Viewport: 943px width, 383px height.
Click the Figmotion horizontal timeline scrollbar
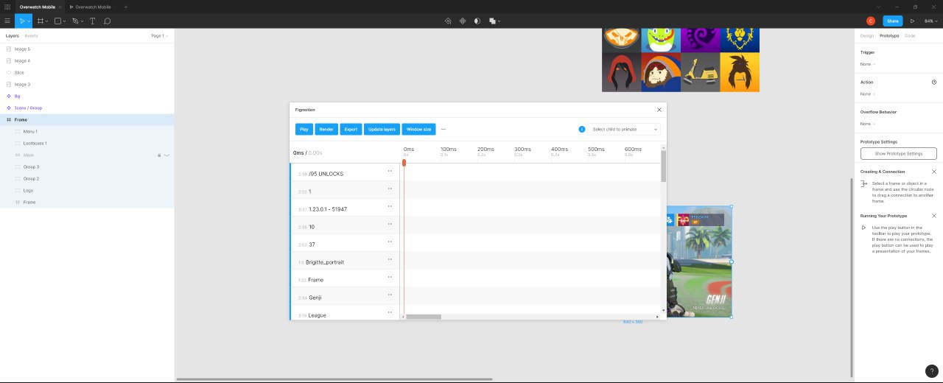click(x=424, y=317)
